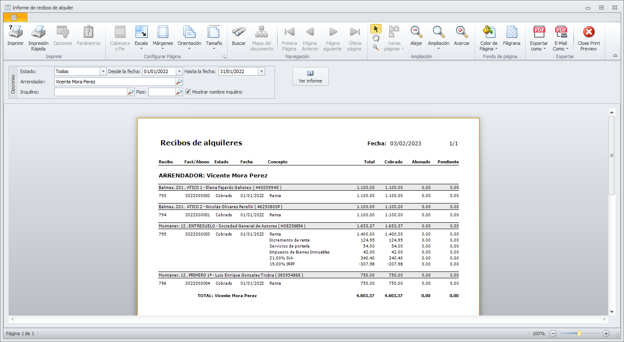Open the orange application menu tab
This screenshot has width=624, height=342.
tap(15, 17)
